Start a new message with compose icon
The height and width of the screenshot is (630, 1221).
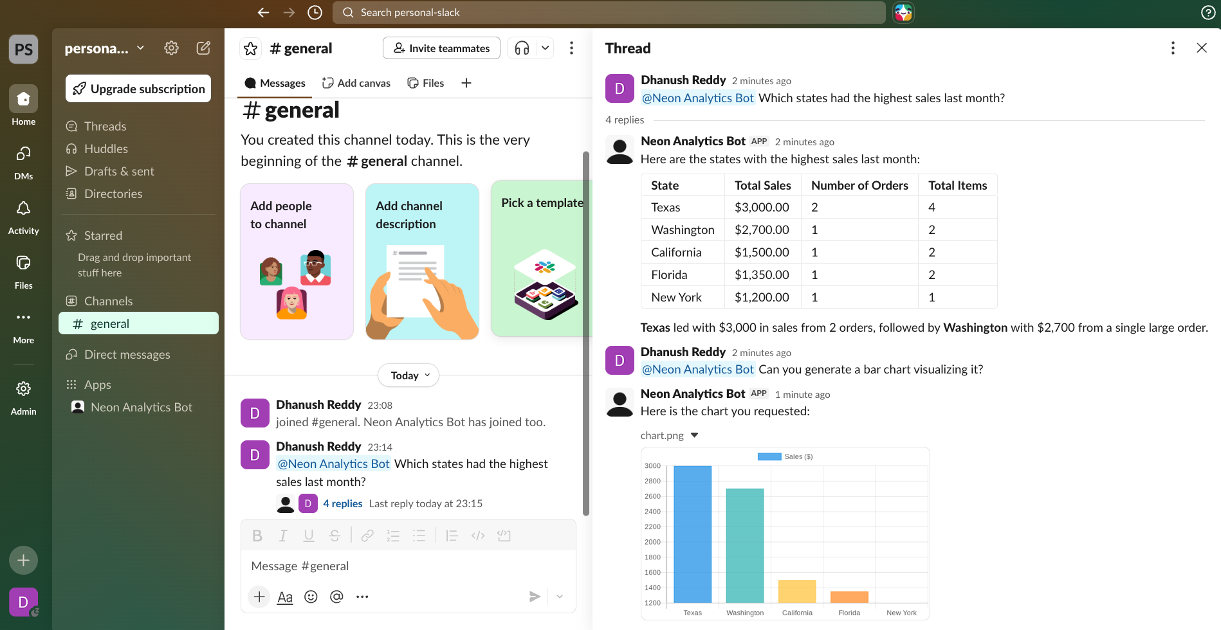(203, 48)
